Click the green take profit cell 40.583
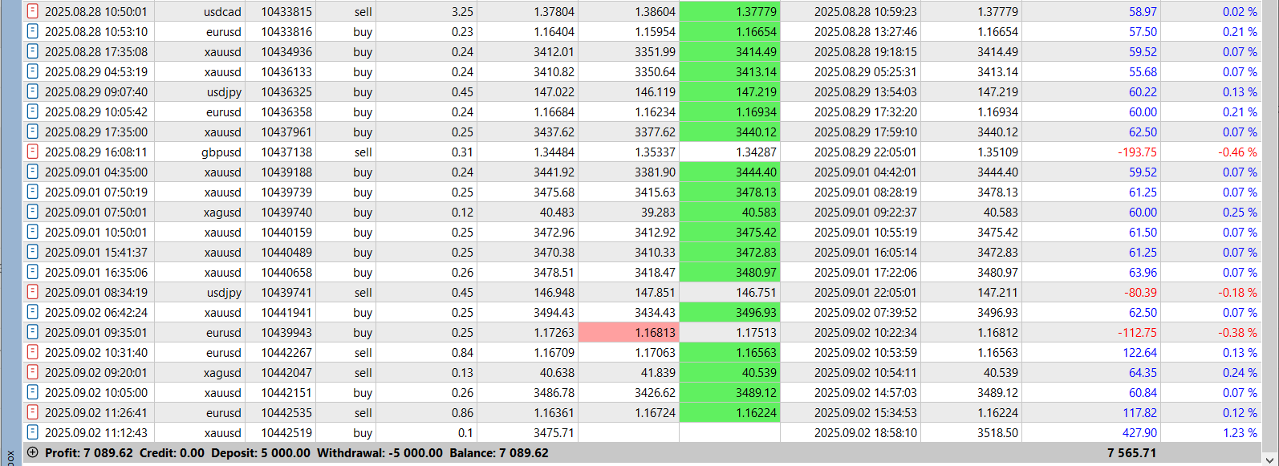Image resolution: width=1279 pixels, height=466 pixels. [x=729, y=212]
